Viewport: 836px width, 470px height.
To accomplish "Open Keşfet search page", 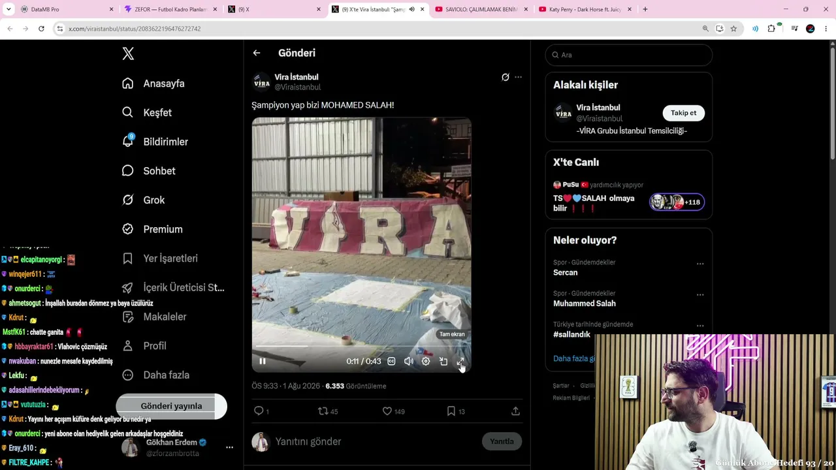I will (147, 112).
